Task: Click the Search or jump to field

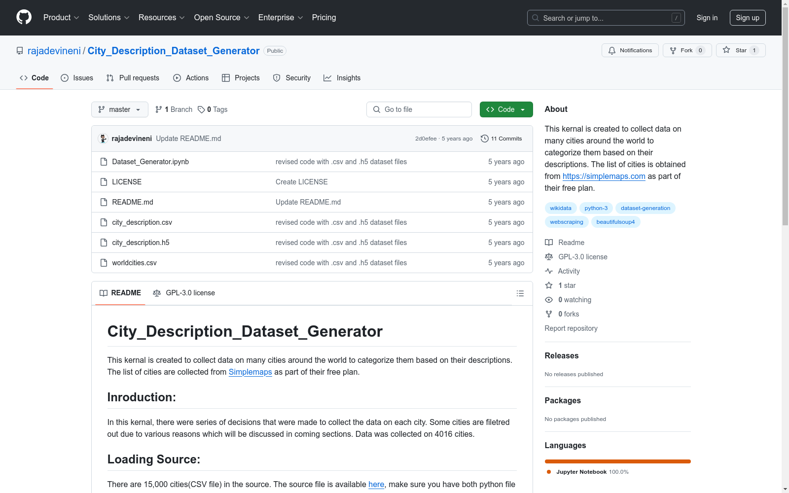Action: pos(606,18)
